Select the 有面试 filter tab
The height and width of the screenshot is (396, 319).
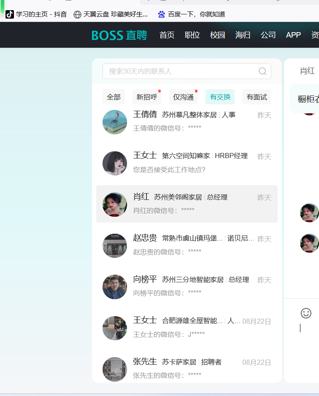[257, 97]
